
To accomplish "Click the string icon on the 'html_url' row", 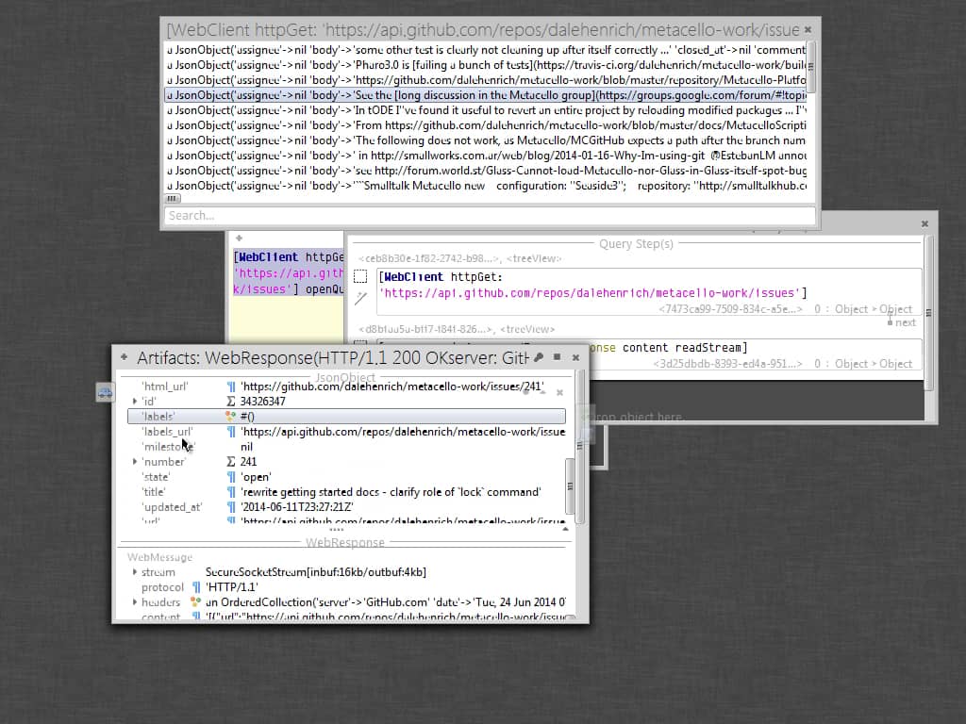I will click(x=230, y=387).
